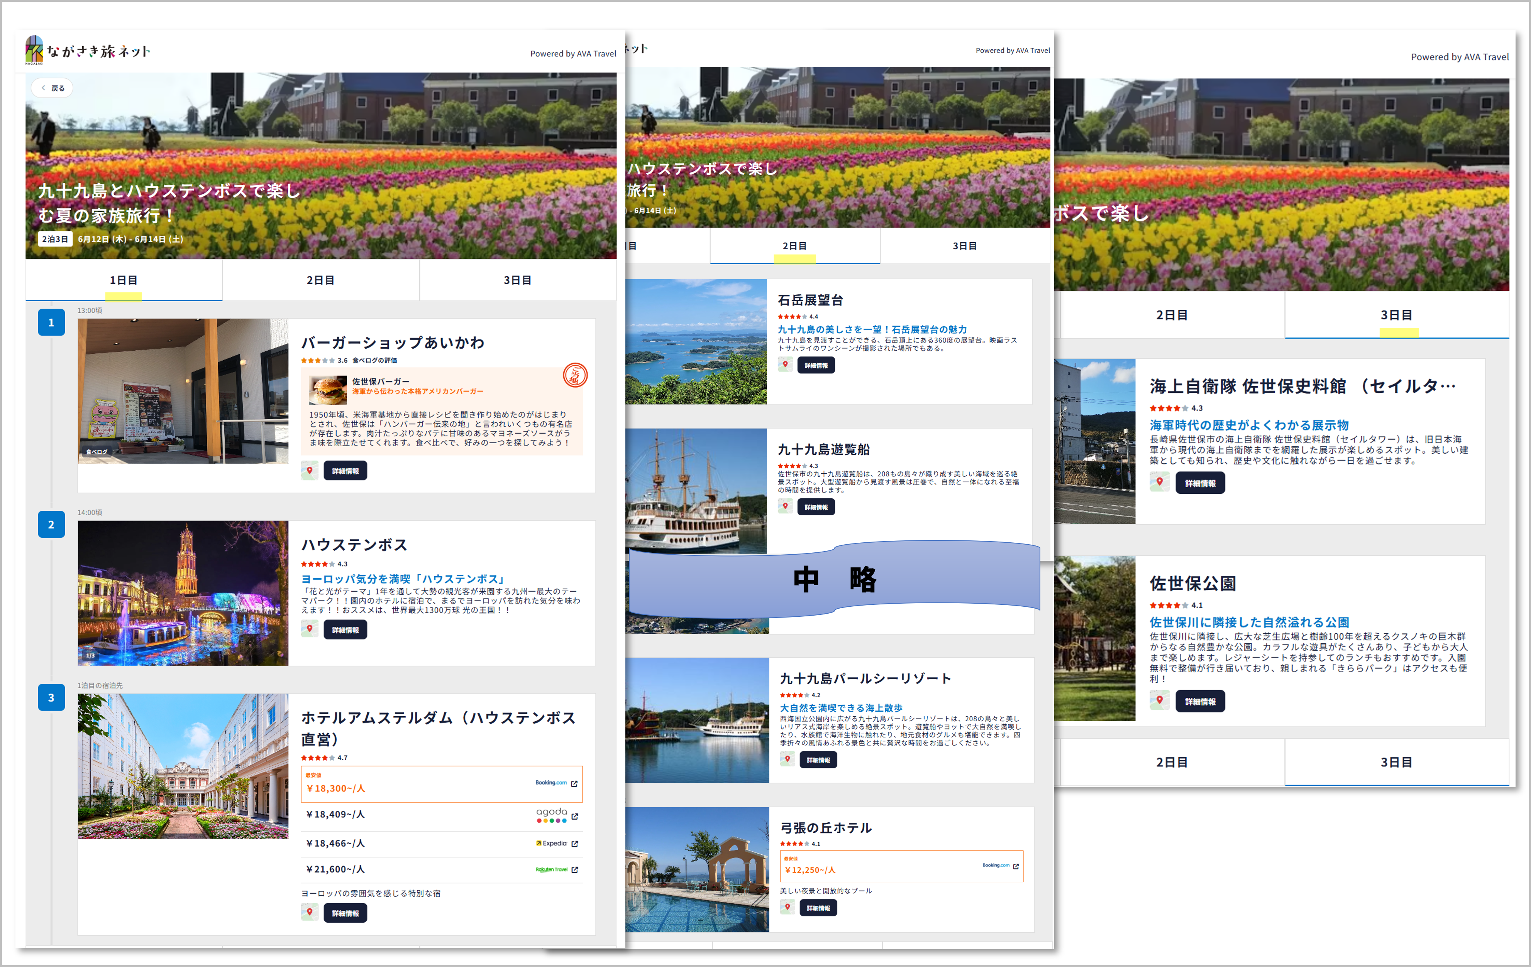Select bottom 3日目 tab in right window
Image resolution: width=1531 pixels, height=967 pixels.
1397,763
